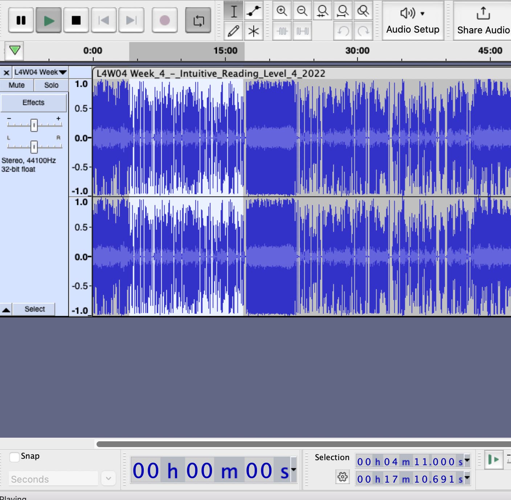
Task: Click the Undo arrow icon
Action: click(343, 31)
